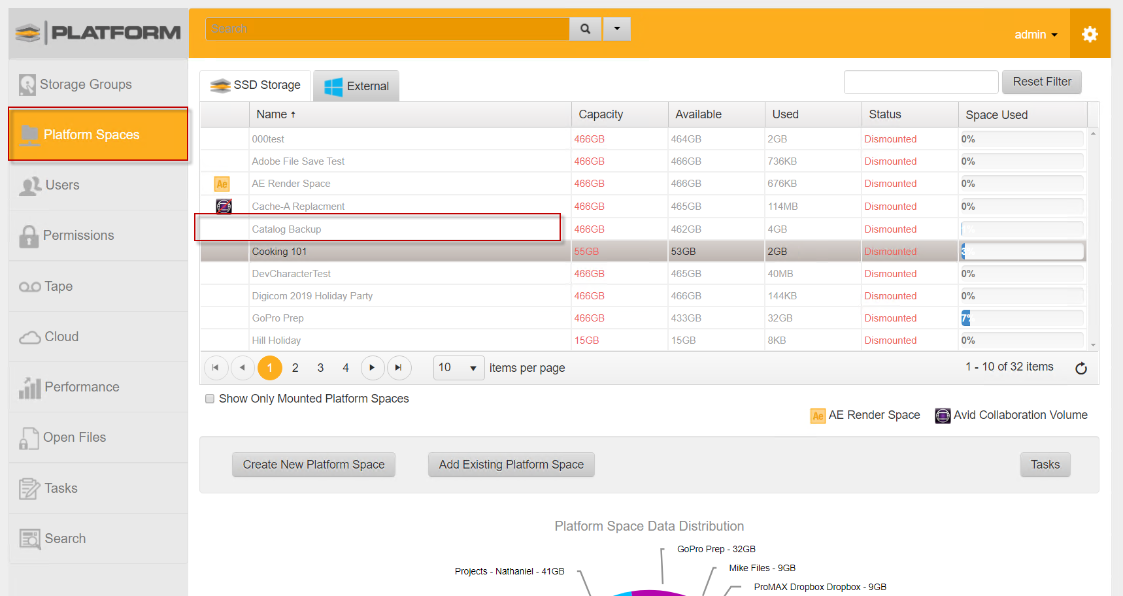Viewport: 1123px width, 596px height.
Task: Open Performance in the sidebar
Action: pyautogui.click(x=98, y=387)
